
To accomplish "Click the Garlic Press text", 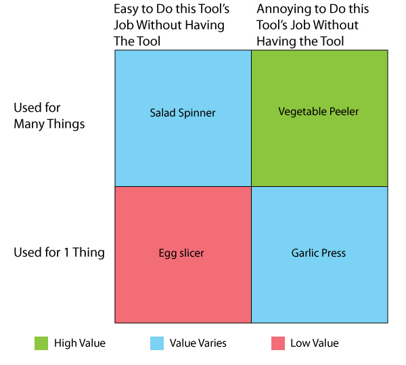I will (x=319, y=253).
